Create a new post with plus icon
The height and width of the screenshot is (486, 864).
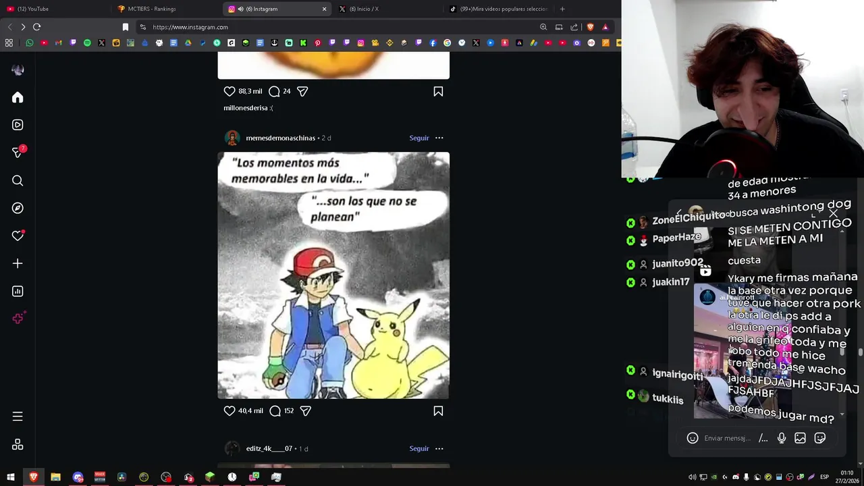tap(18, 263)
